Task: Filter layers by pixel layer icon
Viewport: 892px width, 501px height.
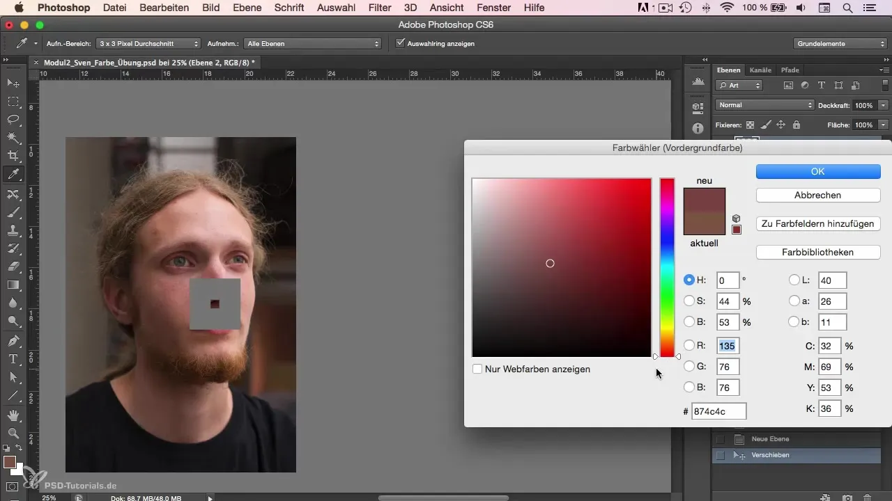Action: (x=789, y=86)
